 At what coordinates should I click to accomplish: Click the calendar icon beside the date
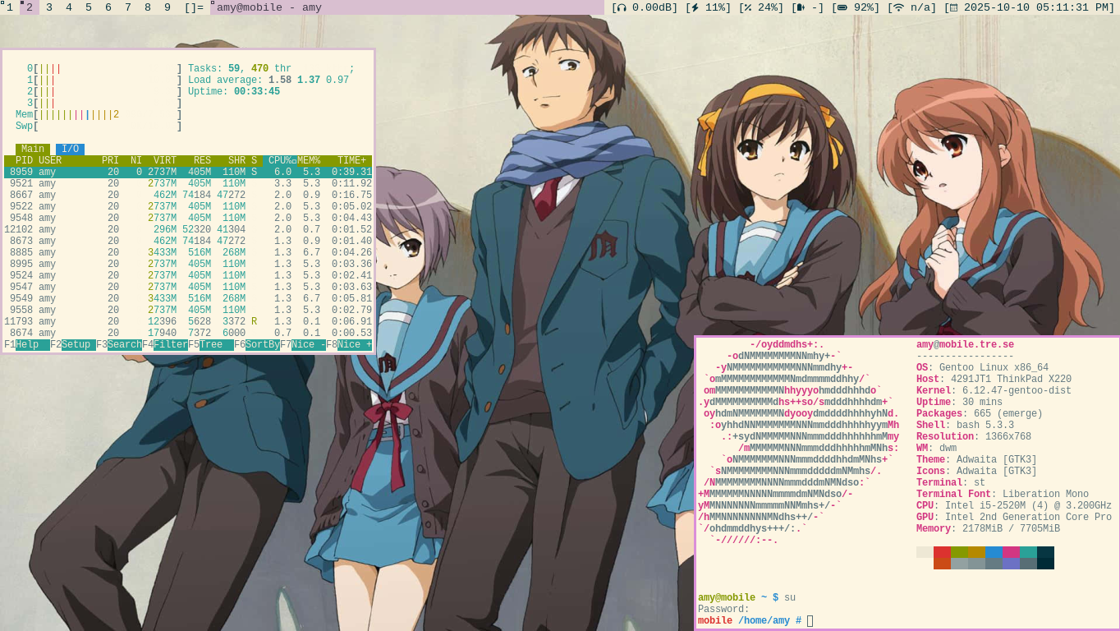(953, 7)
